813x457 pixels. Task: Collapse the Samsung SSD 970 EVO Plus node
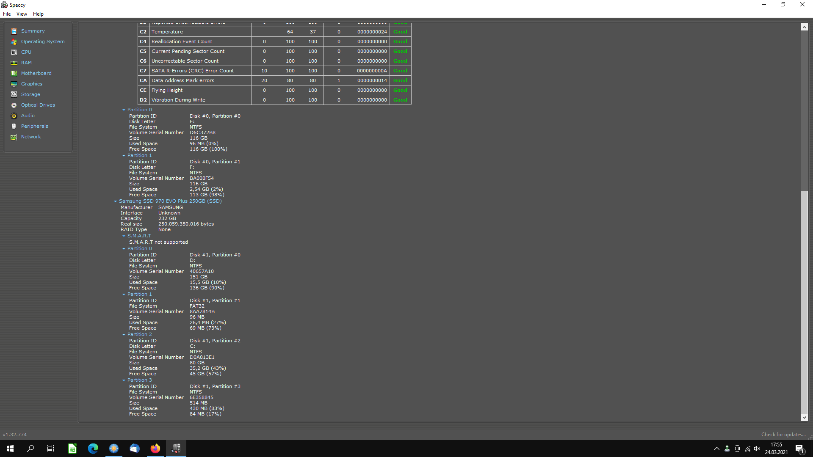(115, 201)
